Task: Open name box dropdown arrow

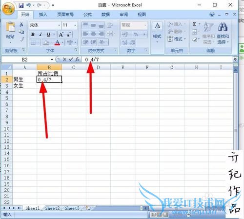Action: point(52,60)
